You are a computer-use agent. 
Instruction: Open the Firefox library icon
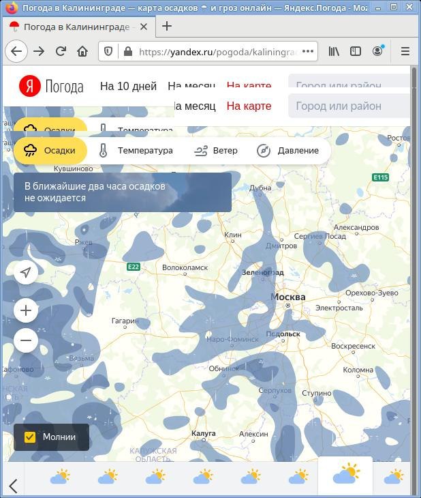[334, 51]
